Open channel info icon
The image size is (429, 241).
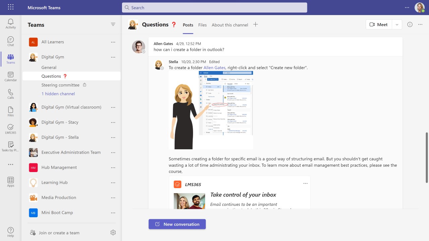410,24
